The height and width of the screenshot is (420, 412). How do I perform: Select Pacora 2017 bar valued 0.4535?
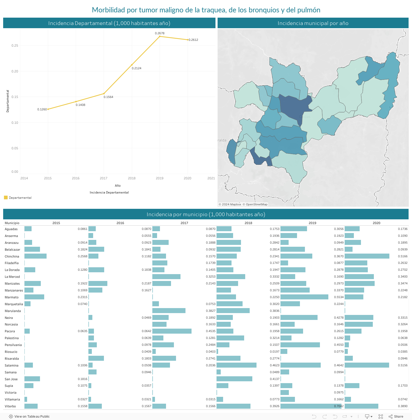coord(172,331)
